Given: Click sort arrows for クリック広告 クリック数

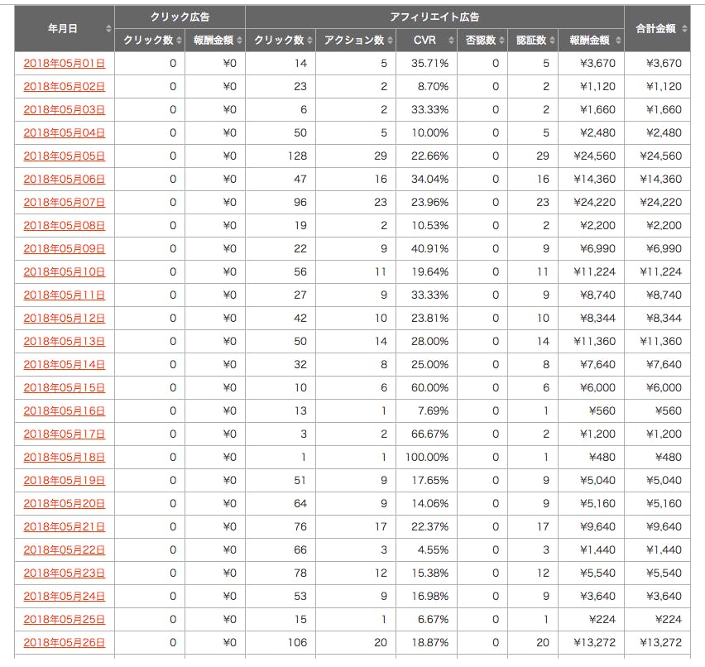Looking at the screenshot, I should pos(179,41).
